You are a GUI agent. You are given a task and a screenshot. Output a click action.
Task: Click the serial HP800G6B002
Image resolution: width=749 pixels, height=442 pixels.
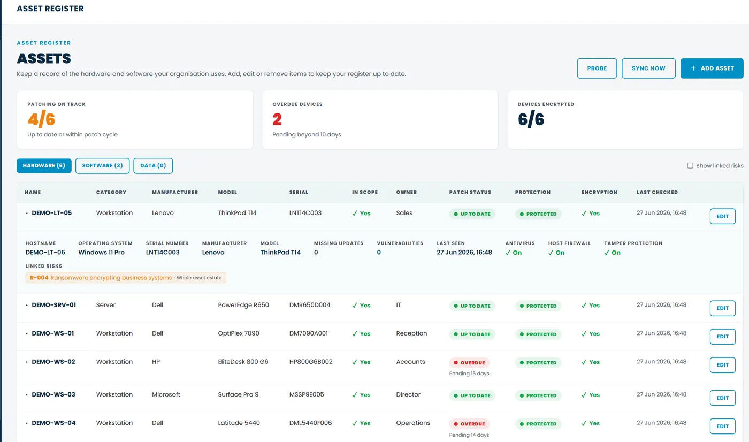311,362
